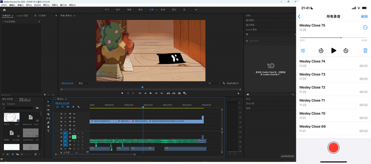Solo audio track A1
Viewport: 371px width, 164px height.
click(x=78, y=133)
